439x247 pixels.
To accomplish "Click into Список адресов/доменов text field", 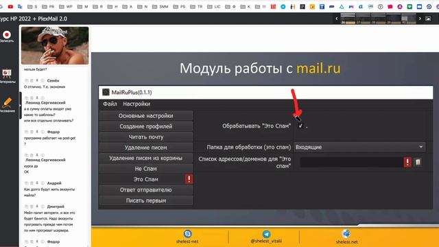I will click(351, 162).
